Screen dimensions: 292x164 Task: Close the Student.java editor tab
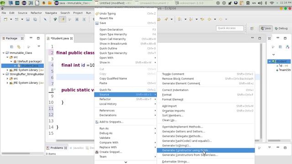point(72,38)
